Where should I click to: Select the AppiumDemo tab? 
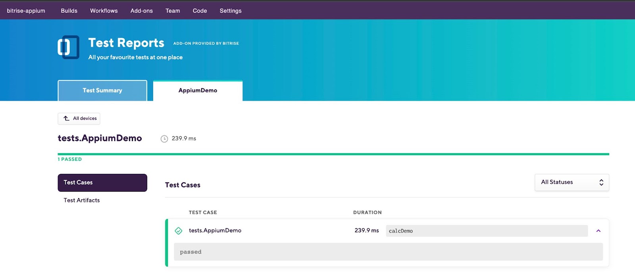coord(198,90)
